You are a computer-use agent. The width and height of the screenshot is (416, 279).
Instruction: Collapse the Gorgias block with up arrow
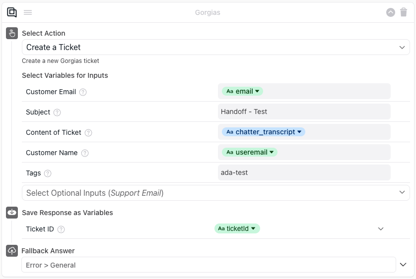point(391,12)
